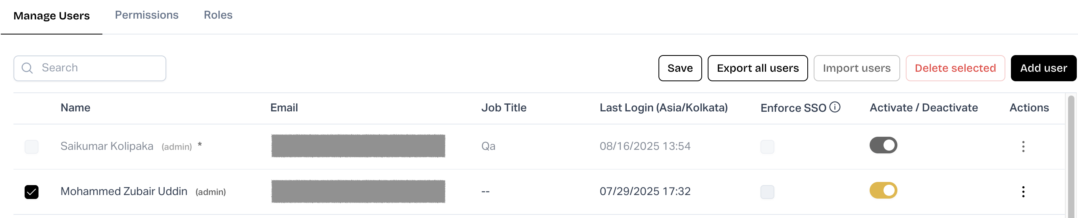Switch to the Permissions tab
The image size is (1078, 218).
click(x=146, y=15)
